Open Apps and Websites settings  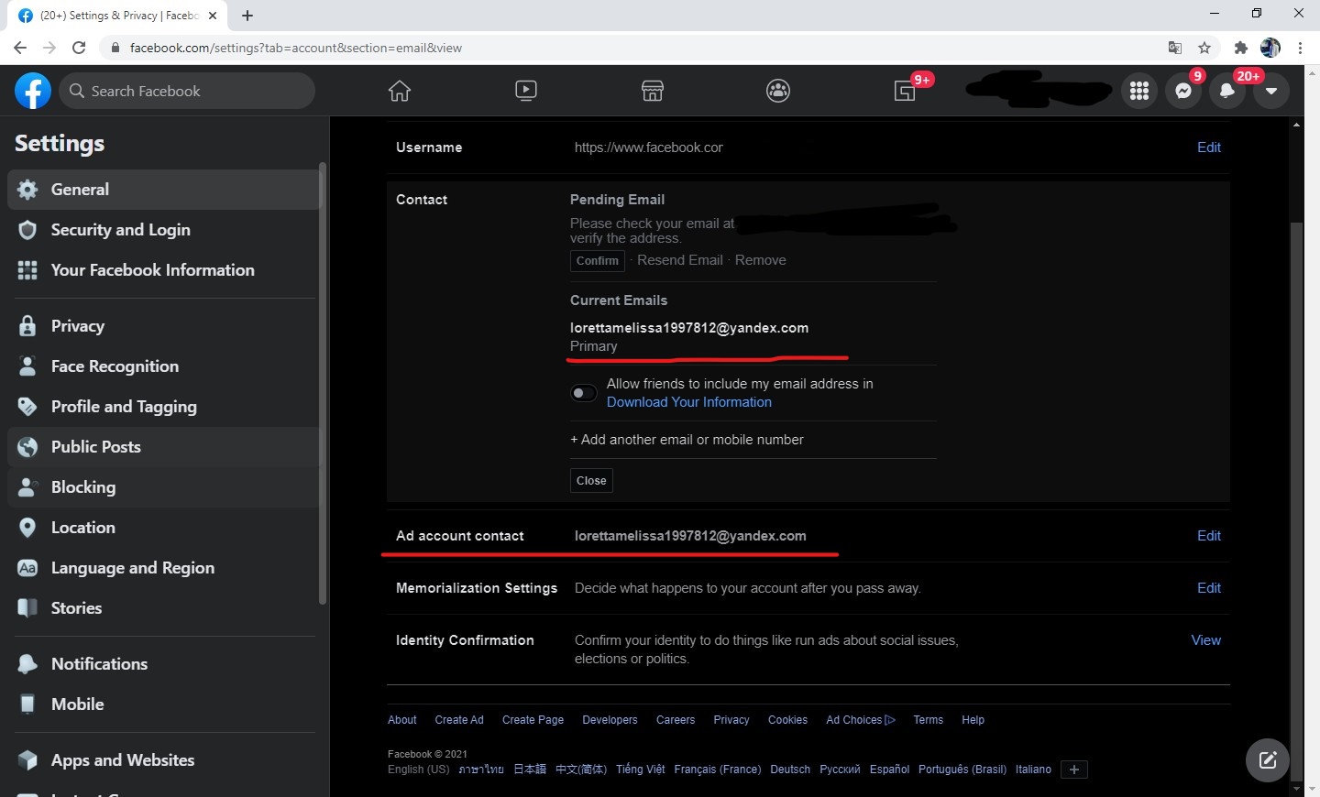coord(163,760)
